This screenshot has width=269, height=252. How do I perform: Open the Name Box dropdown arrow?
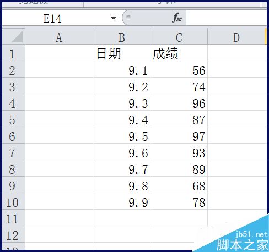(114, 18)
